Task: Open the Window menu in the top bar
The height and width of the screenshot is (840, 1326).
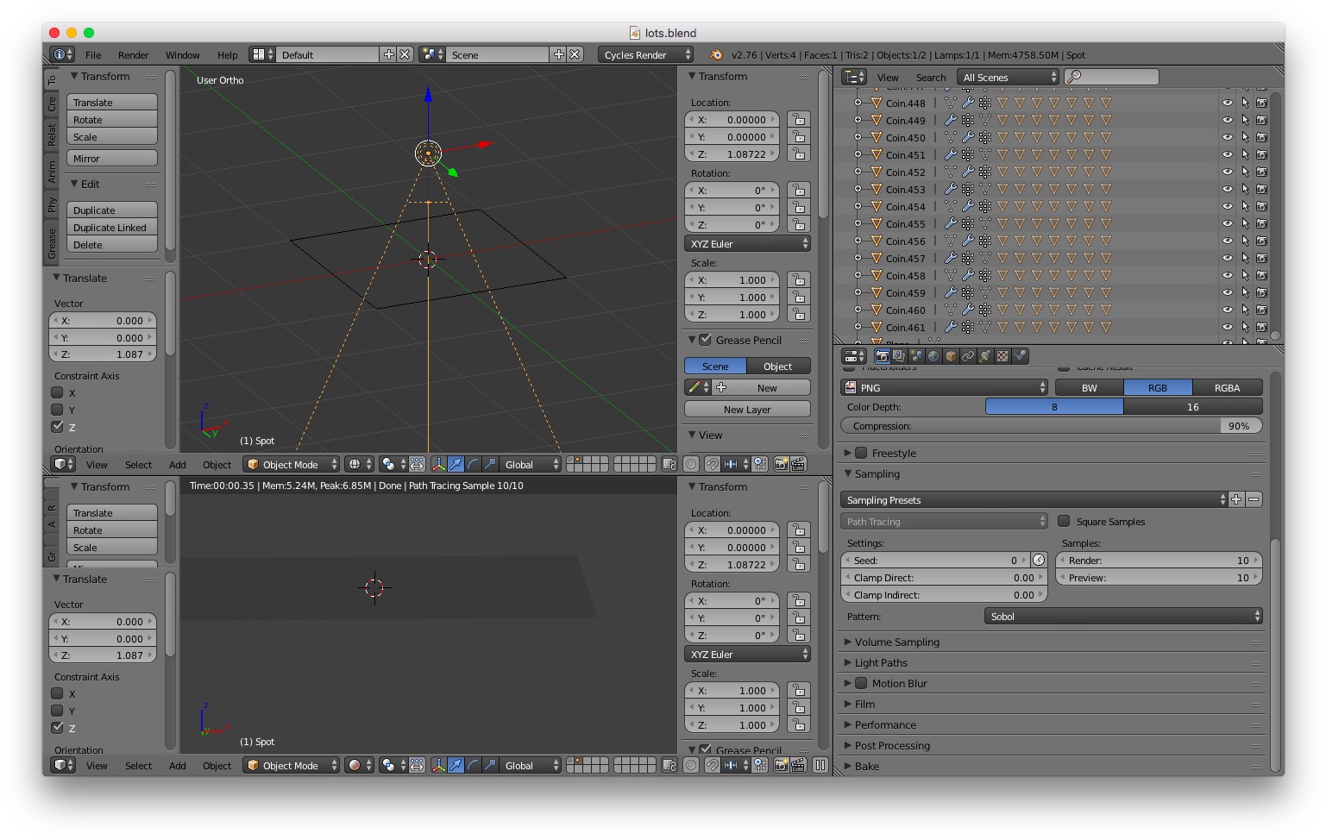Action: coord(182,55)
